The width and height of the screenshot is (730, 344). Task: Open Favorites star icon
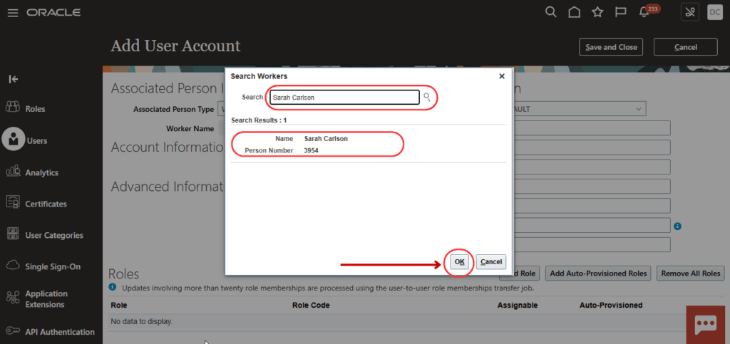597,12
